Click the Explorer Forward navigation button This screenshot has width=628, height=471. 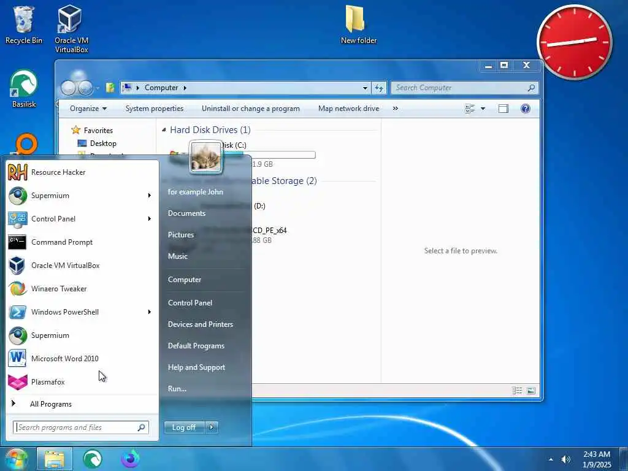(x=85, y=88)
